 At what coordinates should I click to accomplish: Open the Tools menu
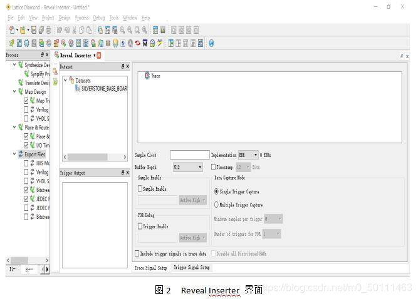[x=114, y=18]
